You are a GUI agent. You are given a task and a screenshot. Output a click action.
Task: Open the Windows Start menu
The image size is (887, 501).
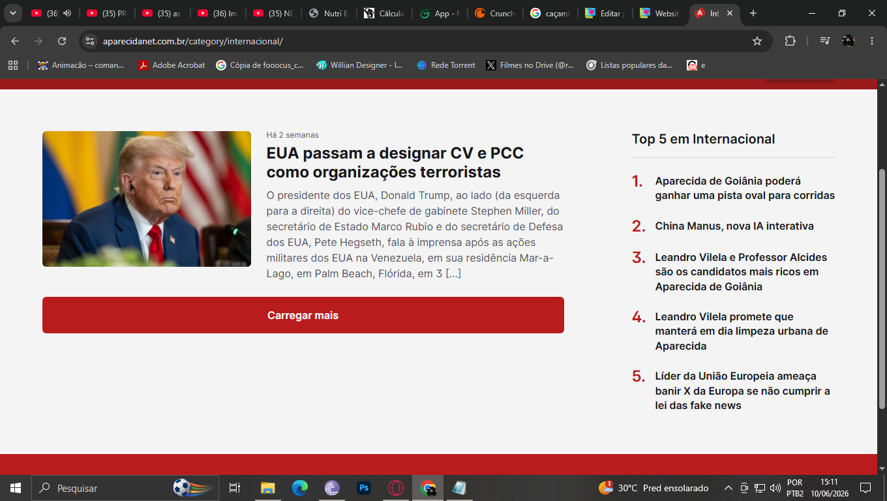(16, 488)
